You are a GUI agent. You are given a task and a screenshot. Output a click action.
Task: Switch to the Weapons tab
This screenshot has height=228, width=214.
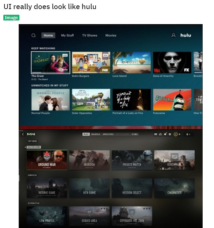click(x=96, y=134)
